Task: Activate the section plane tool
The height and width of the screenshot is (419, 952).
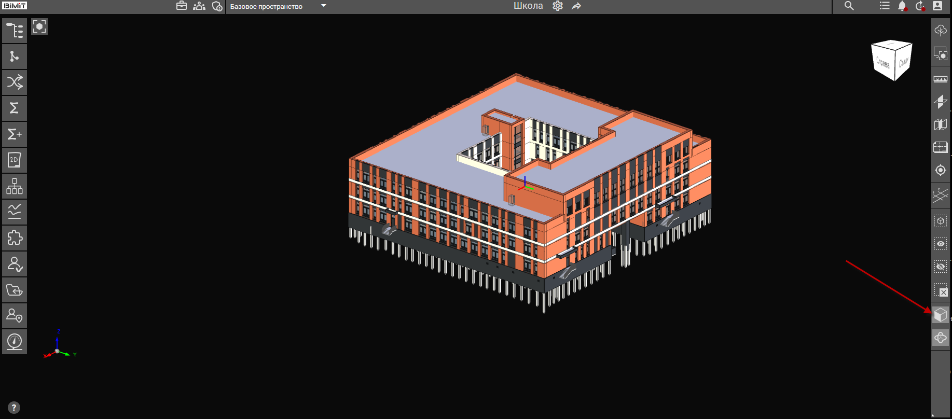Action: tap(941, 102)
